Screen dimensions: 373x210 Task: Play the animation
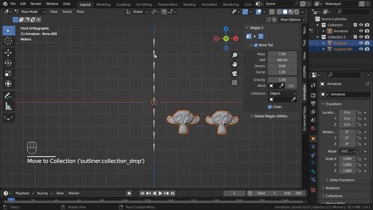pyautogui.click(x=160, y=193)
